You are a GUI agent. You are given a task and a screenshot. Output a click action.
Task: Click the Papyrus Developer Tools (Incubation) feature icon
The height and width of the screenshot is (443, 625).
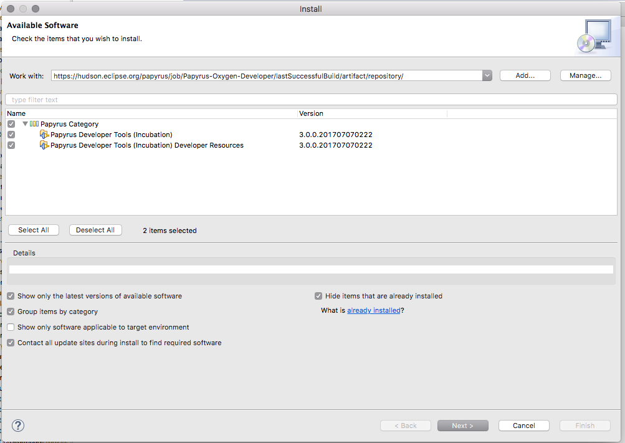[44, 134]
